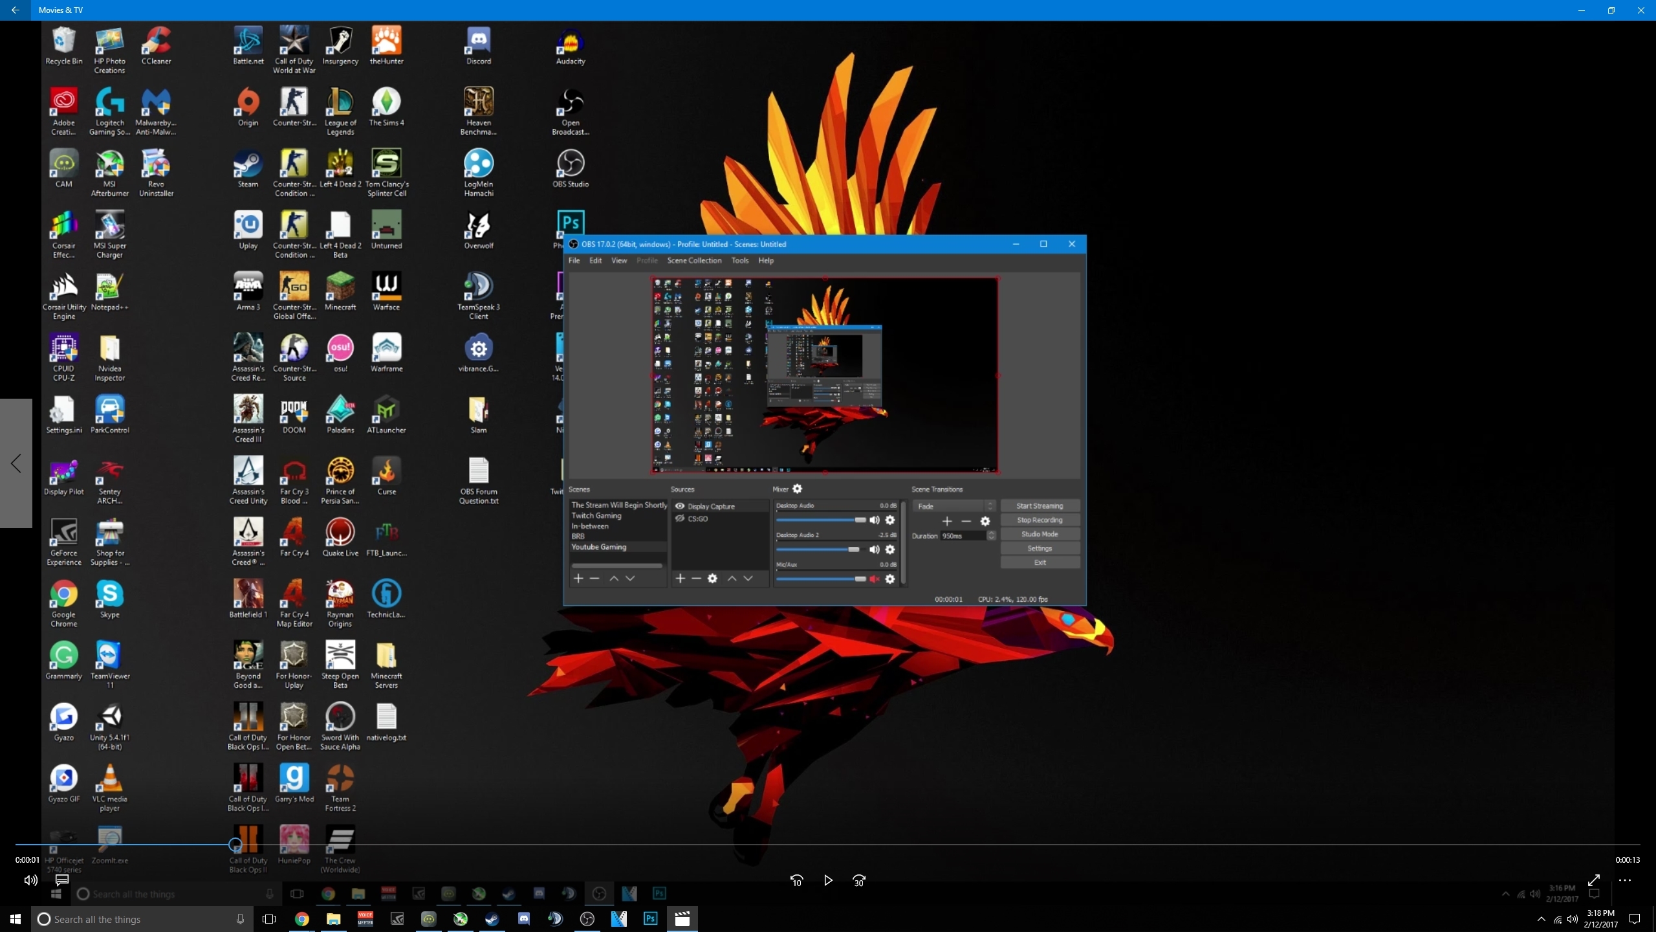Open the Scene Collection menu in OBS
This screenshot has width=1656, height=932.
(x=694, y=260)
